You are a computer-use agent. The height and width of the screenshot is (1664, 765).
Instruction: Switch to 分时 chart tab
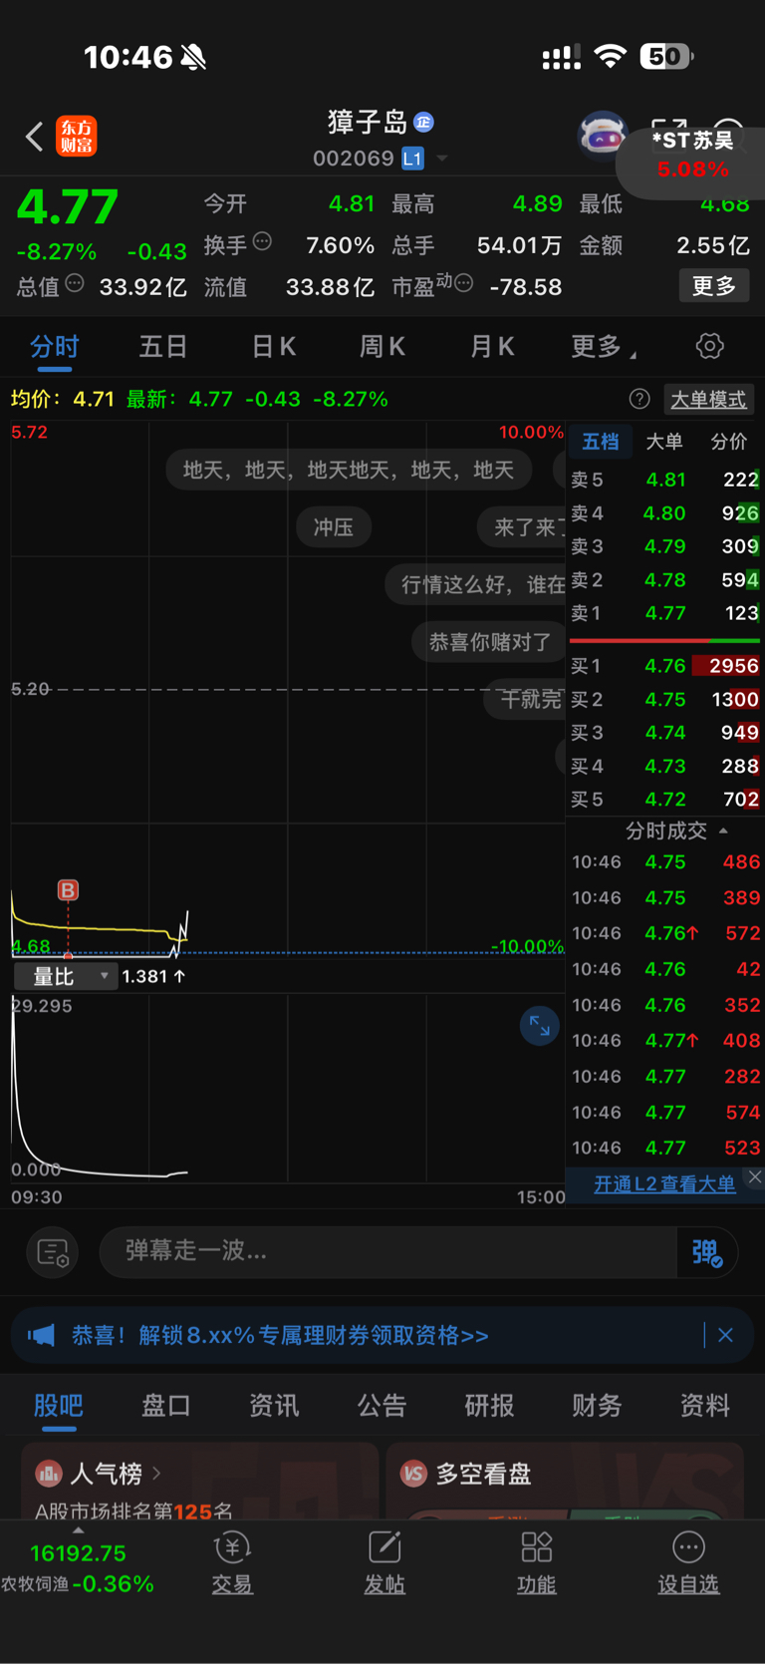[54, 346]
